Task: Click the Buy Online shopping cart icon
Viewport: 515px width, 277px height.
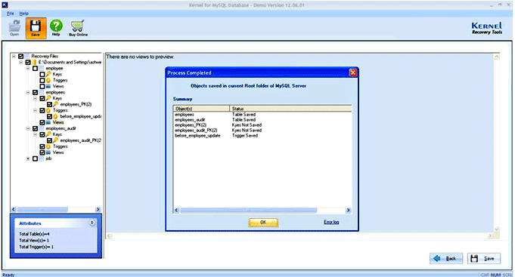Action: click(78, 28)
